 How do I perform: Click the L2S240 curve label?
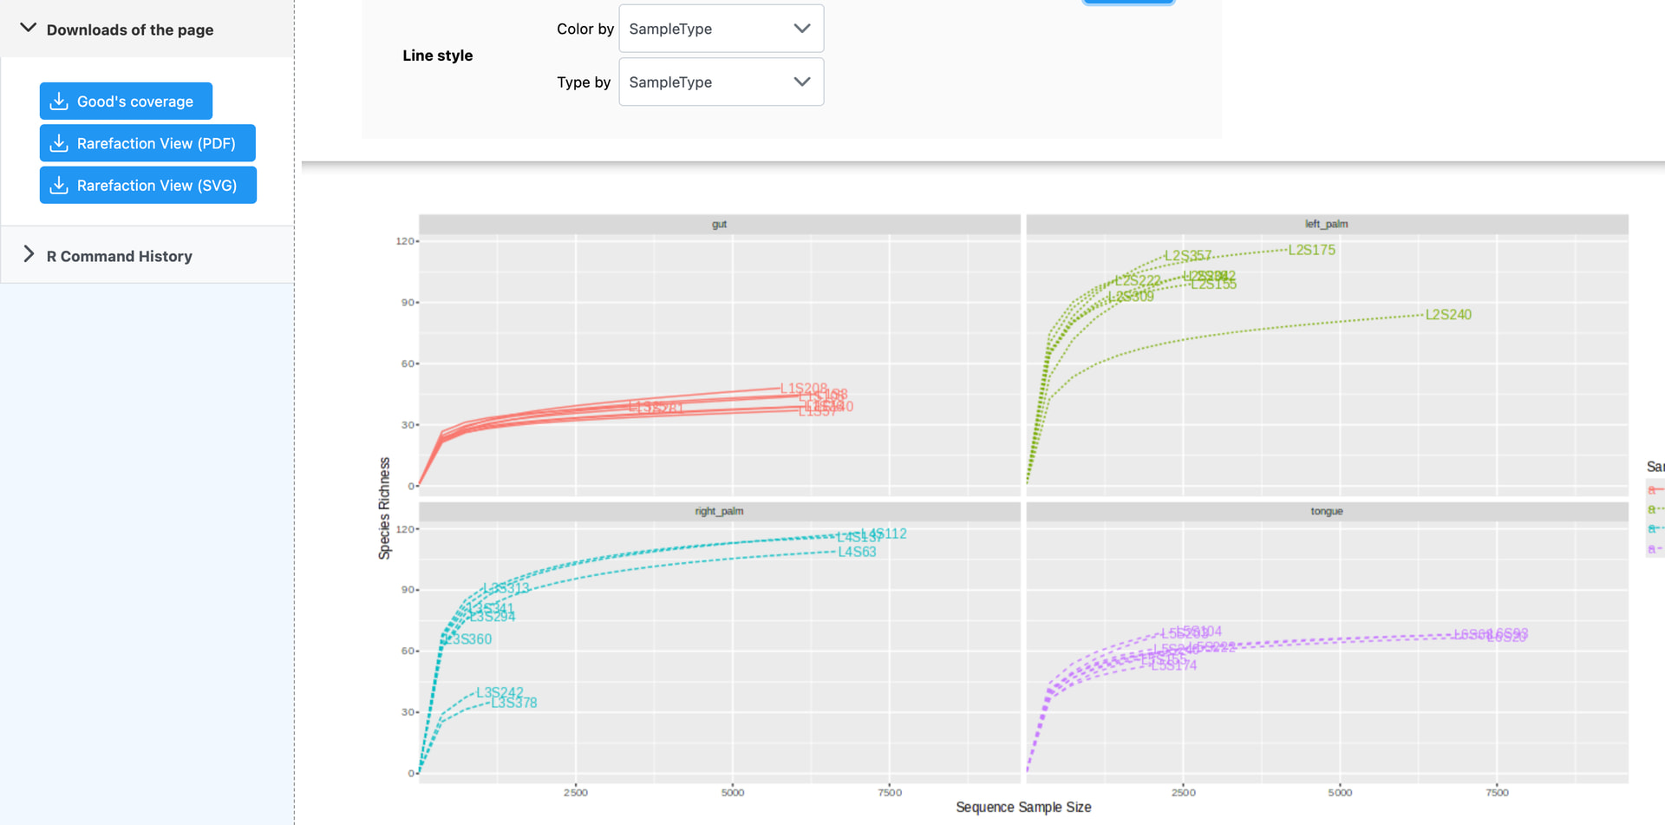point(1448,315)
